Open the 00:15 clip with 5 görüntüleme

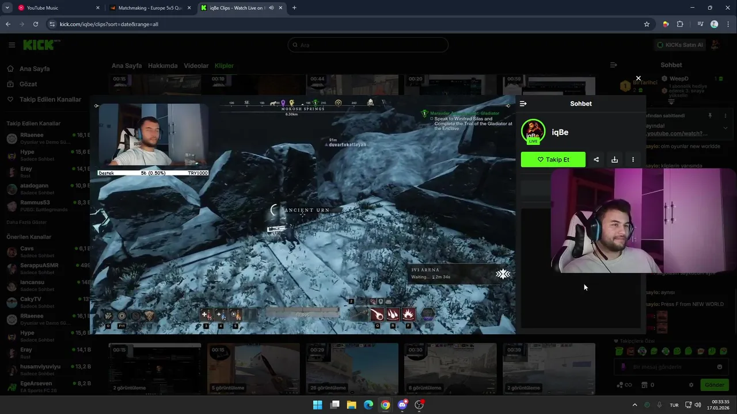click(253, 369)
